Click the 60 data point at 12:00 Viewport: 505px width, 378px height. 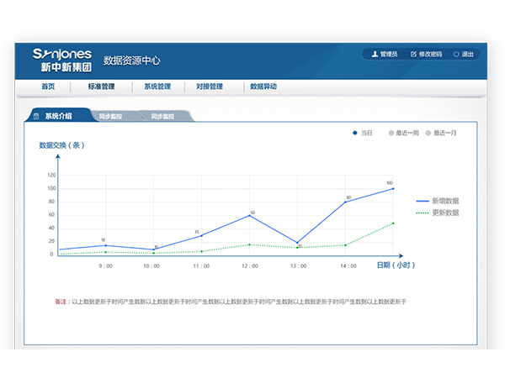click(250, 215)
